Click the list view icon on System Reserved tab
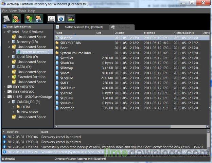212x163 pixels. tap(57, 27)
